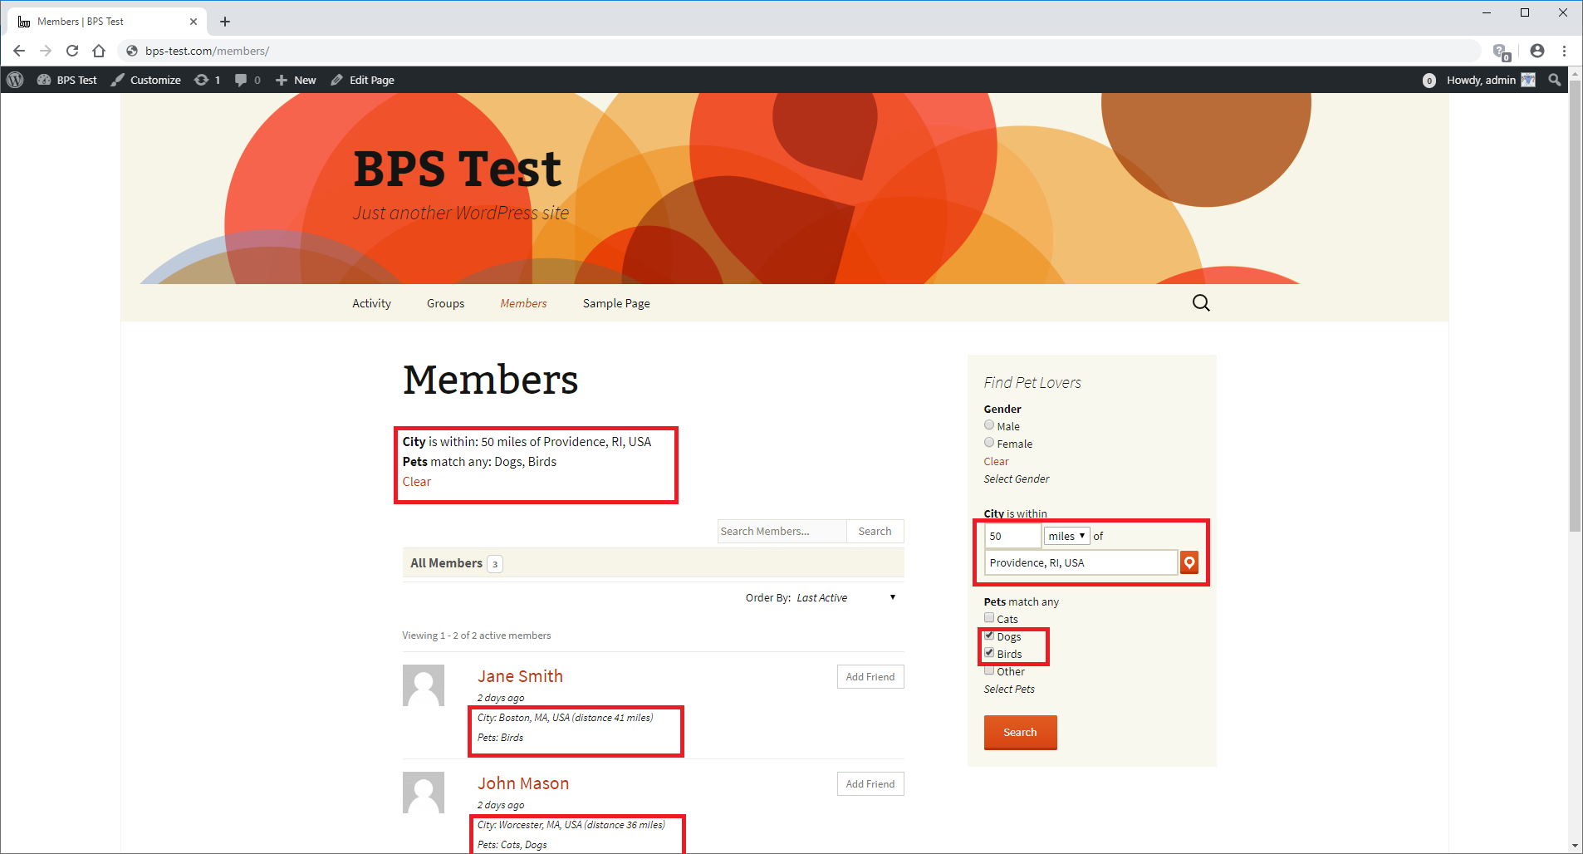Expand the admin search icon at top right
Viewport: 1583px width, 854px height.
1554,80
